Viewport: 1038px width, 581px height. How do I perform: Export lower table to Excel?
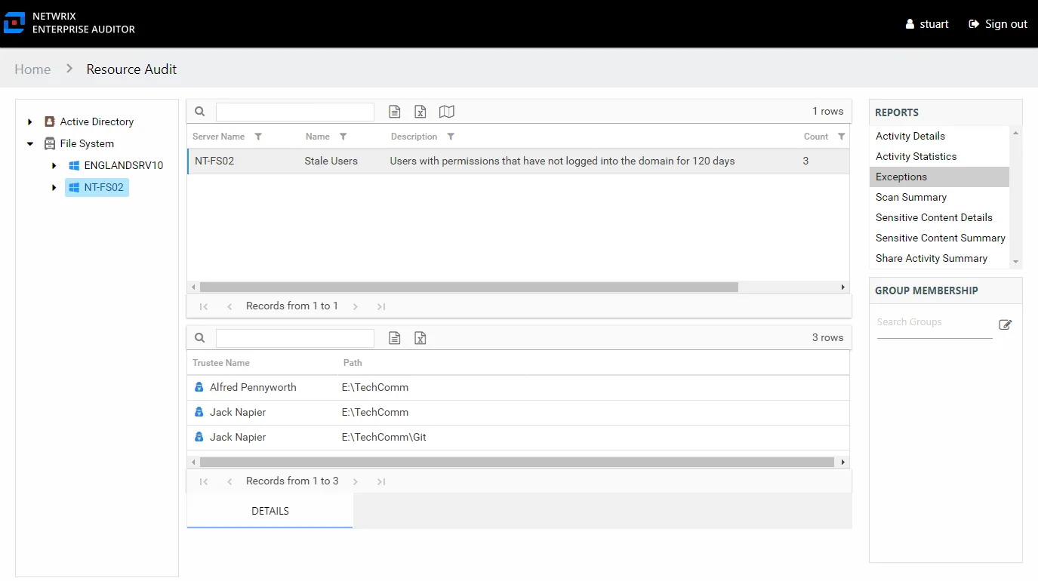click(x=420, y=338)
